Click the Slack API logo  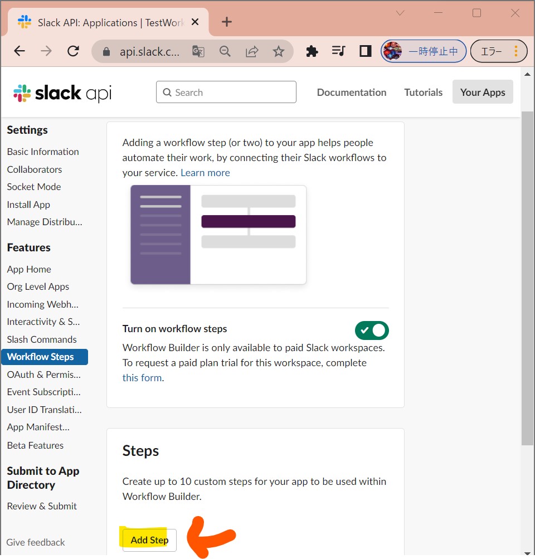point(62,93)
